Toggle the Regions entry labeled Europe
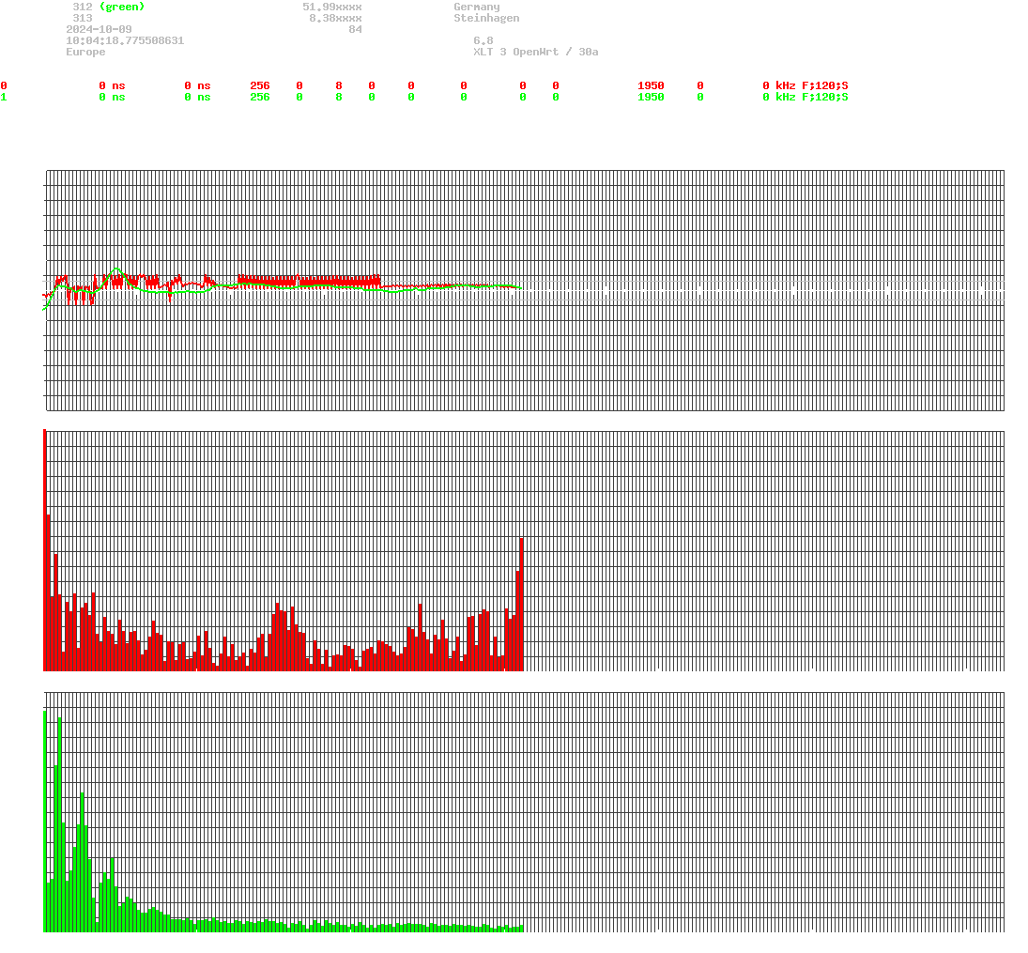Viewport: 1028px width, 953px height. coord(85,52)
